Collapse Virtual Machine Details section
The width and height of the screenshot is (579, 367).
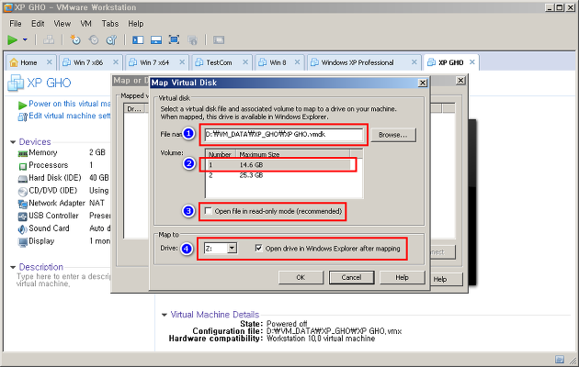[165, 315]
